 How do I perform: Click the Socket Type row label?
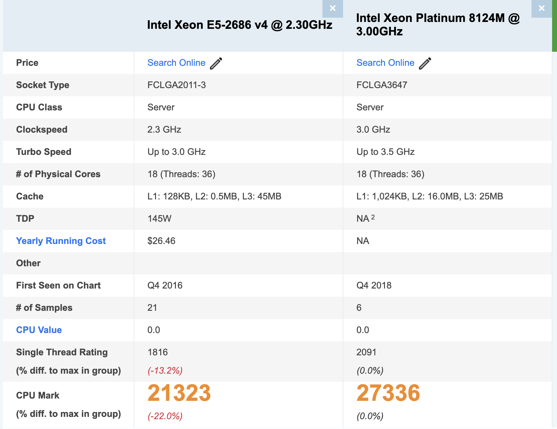(x=43, y=85)
